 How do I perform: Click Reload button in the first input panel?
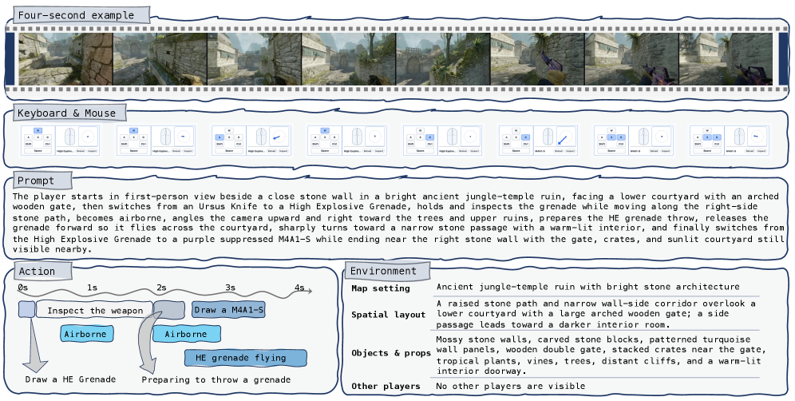tap(81, 151)
